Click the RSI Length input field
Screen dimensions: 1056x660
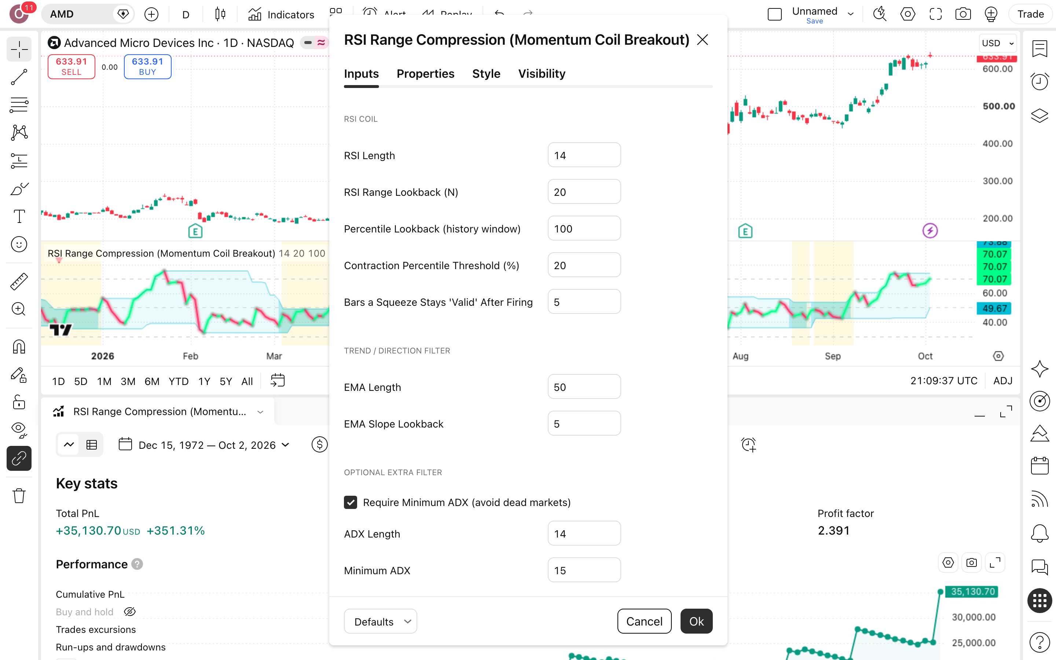[584, 155]
